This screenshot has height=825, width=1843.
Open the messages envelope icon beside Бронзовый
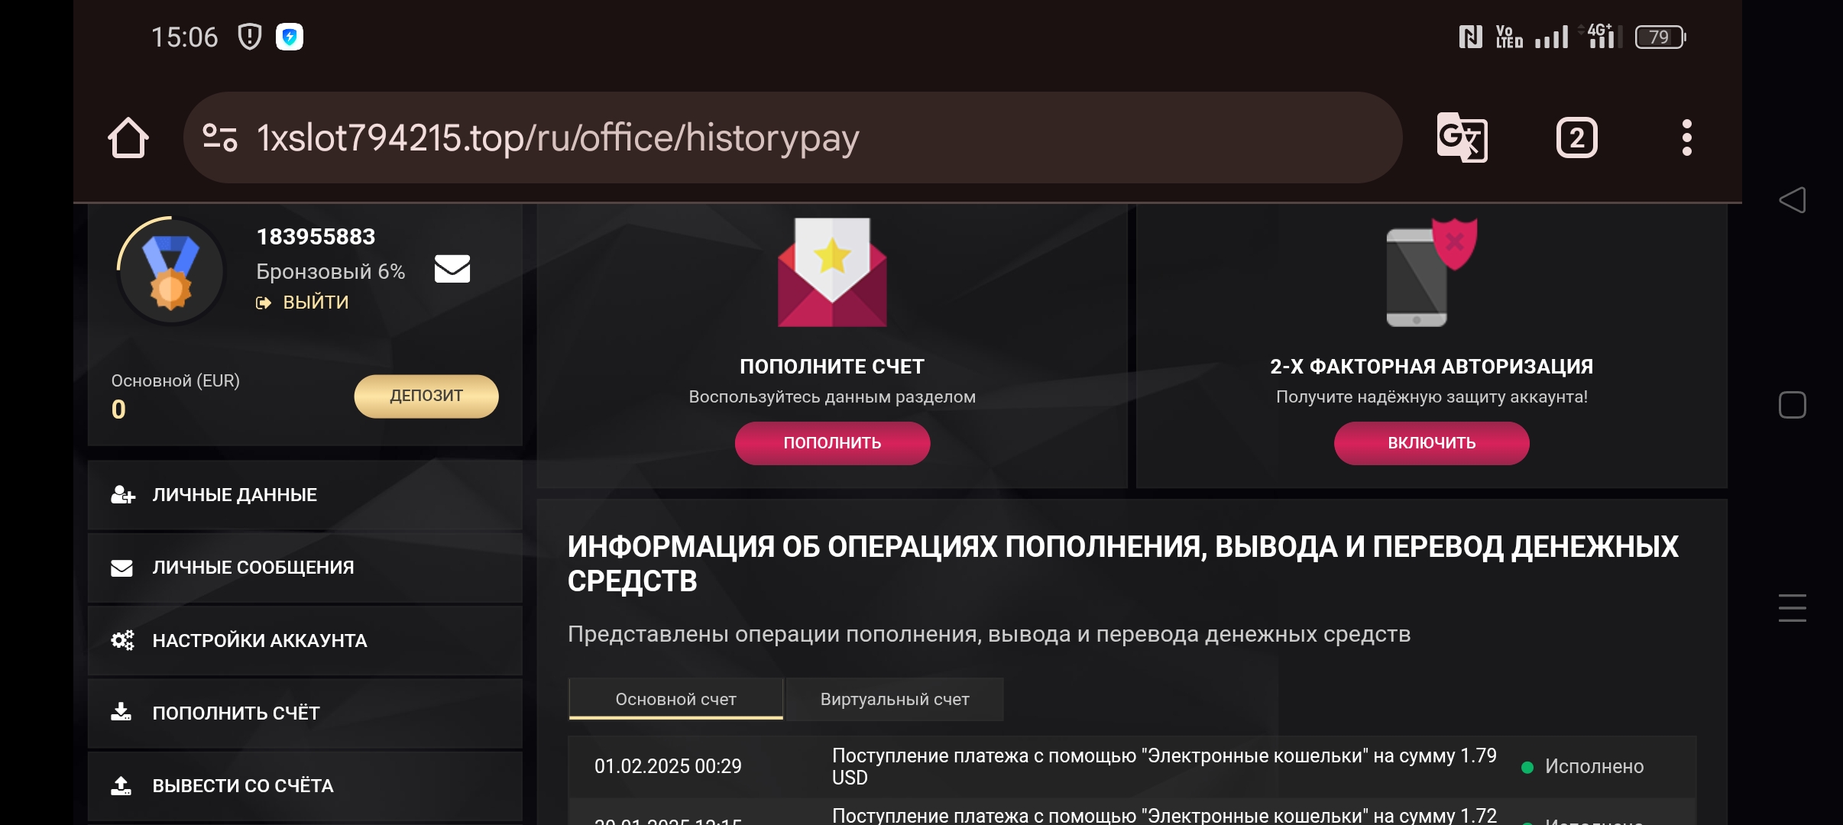point(452,269)
